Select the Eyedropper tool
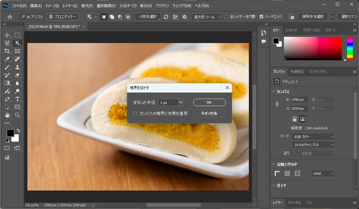Image resolution: width=359 pixels, height=209 pixels. [7, 59]
